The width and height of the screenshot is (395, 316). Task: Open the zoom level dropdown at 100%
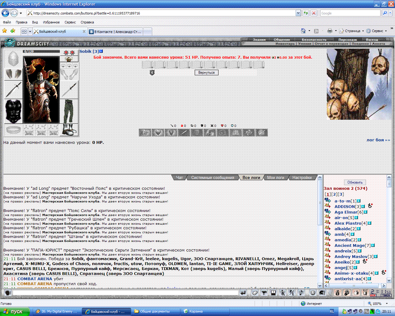click(x=387, y=304)
